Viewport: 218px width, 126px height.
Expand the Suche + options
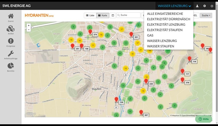click(x=206, y=15)
